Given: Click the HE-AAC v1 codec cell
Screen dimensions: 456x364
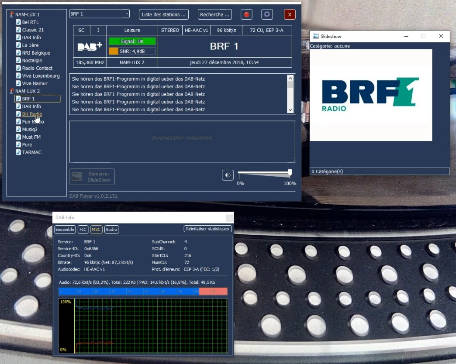Looking at the screenshot, I should 196,30.
